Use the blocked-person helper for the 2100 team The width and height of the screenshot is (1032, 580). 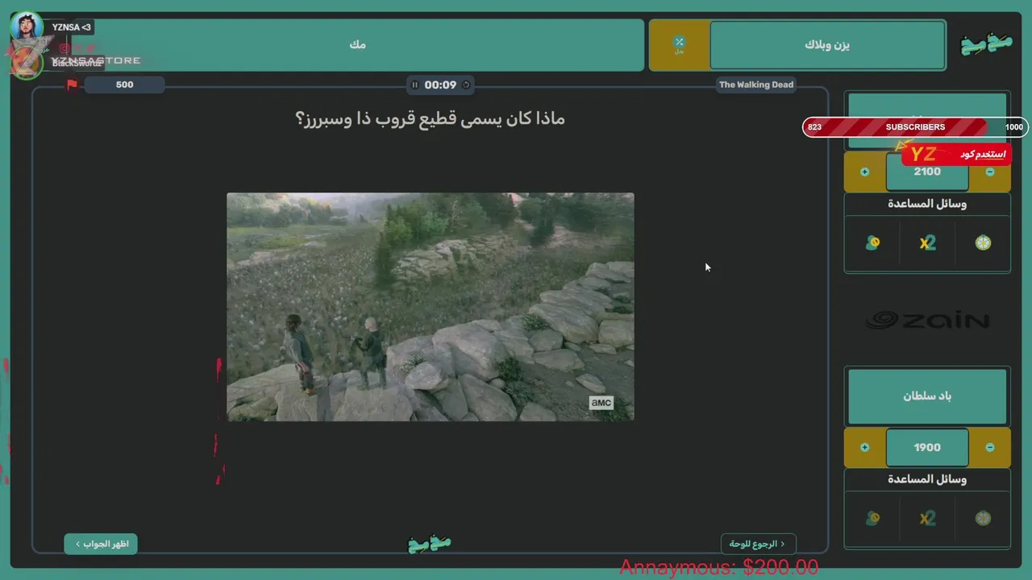[x=872, y=242]
